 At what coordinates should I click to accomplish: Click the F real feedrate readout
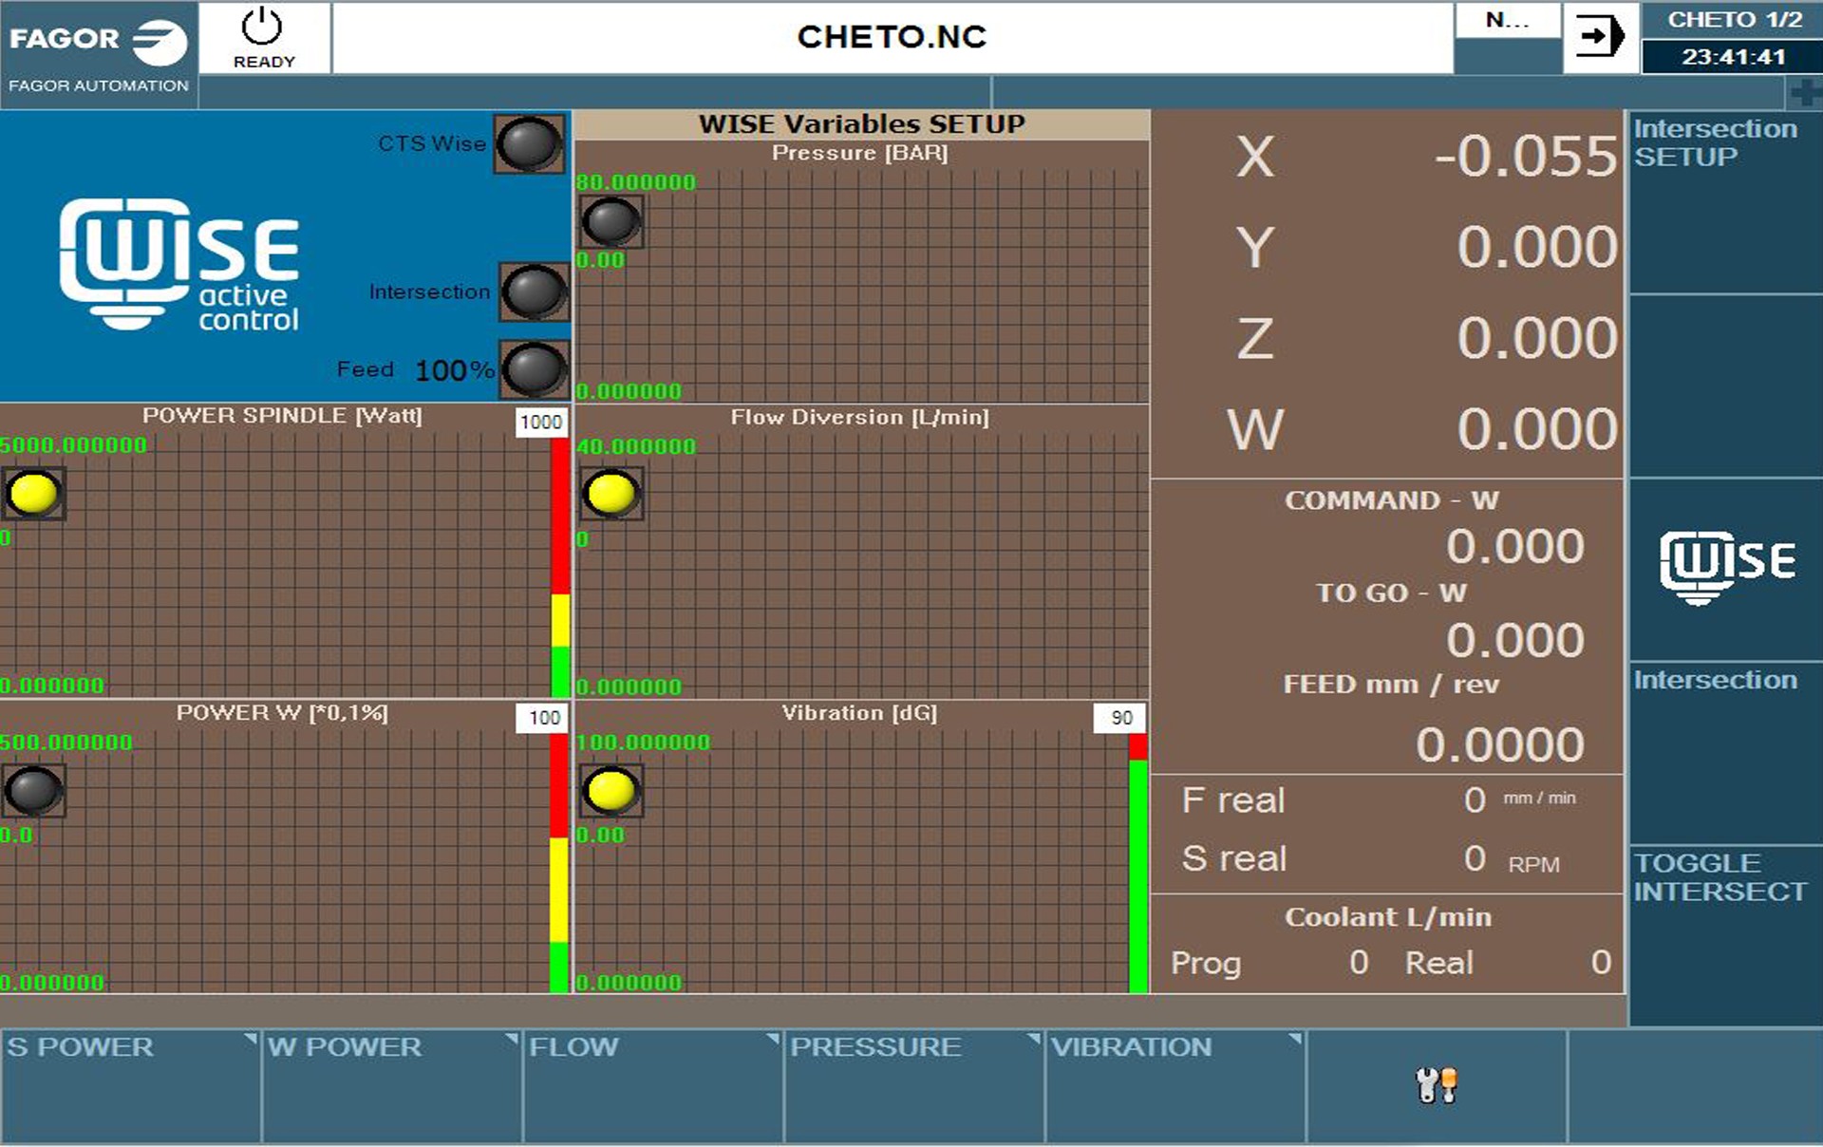[1474, 800]
